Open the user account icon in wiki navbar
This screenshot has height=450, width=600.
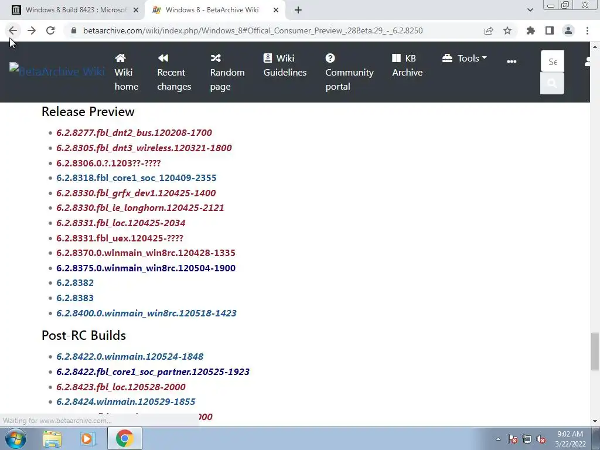pyautogui.click(x=587, y=61)
